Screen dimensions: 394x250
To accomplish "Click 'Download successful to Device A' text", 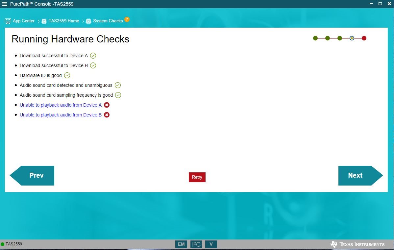I will (x=54, y=56).
